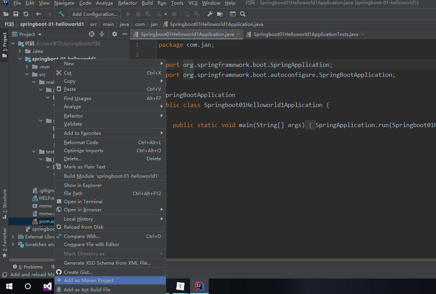436x294 pixels.
Task: Collapse the root 代码 project node
Action: tap(13, 44)
